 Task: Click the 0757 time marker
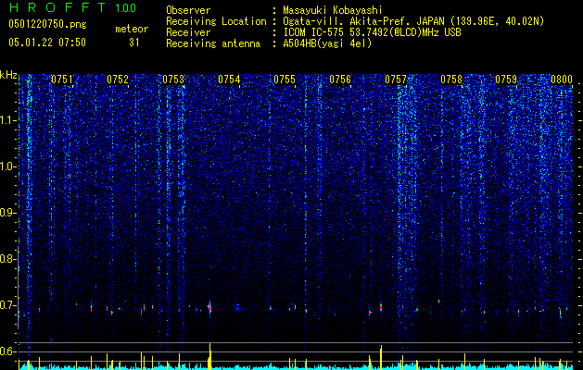(x=396, y=80)
